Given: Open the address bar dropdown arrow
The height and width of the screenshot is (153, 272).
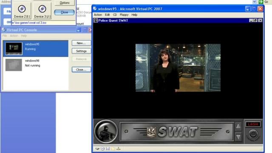Looking at the screenshot, I should pos(254,2).
